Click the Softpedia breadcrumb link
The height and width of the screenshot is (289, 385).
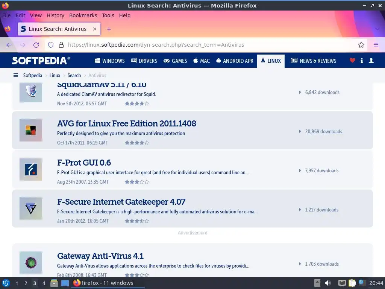(x=33, y=75)
